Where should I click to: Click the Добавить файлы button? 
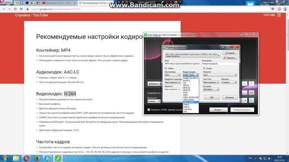point(154,84)
